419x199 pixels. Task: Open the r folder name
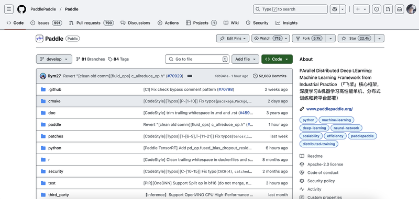(x=49, y=160)
